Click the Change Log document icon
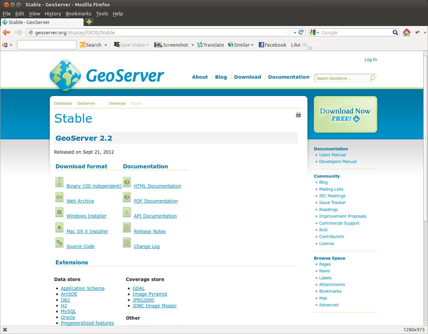This screenshot has width=428, height=334. click(x=127, y=243)
